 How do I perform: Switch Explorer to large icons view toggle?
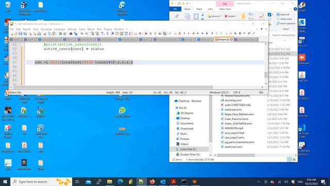pos(294,160)
